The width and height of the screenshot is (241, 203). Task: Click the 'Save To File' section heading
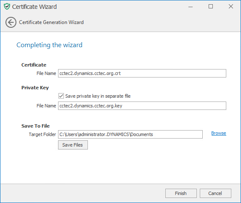click(x=35, y=126)
